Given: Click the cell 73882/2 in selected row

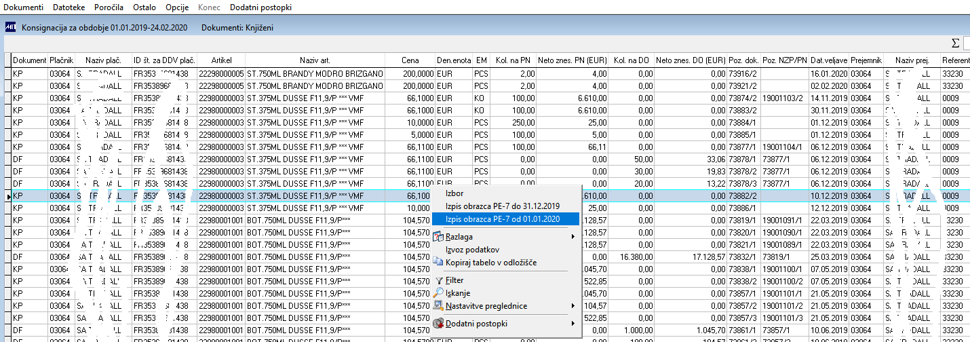Looking at the screenshot, I should pyautogui.click(x=743, y=195).
